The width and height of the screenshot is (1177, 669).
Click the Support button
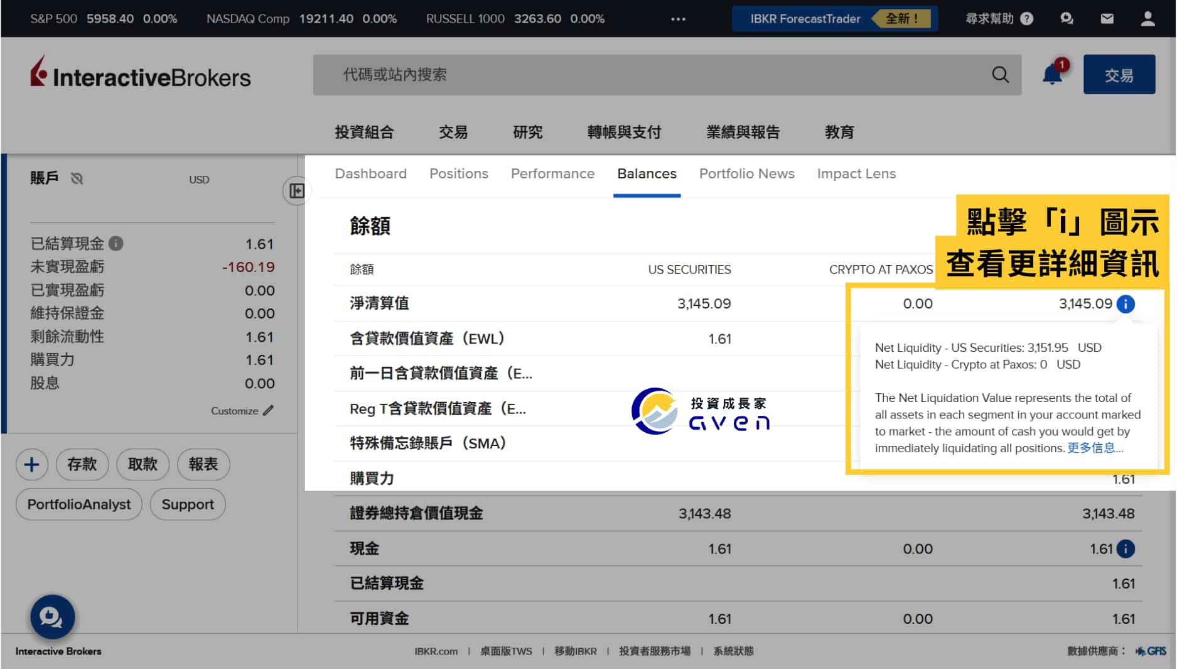click(x=188, y=504)
